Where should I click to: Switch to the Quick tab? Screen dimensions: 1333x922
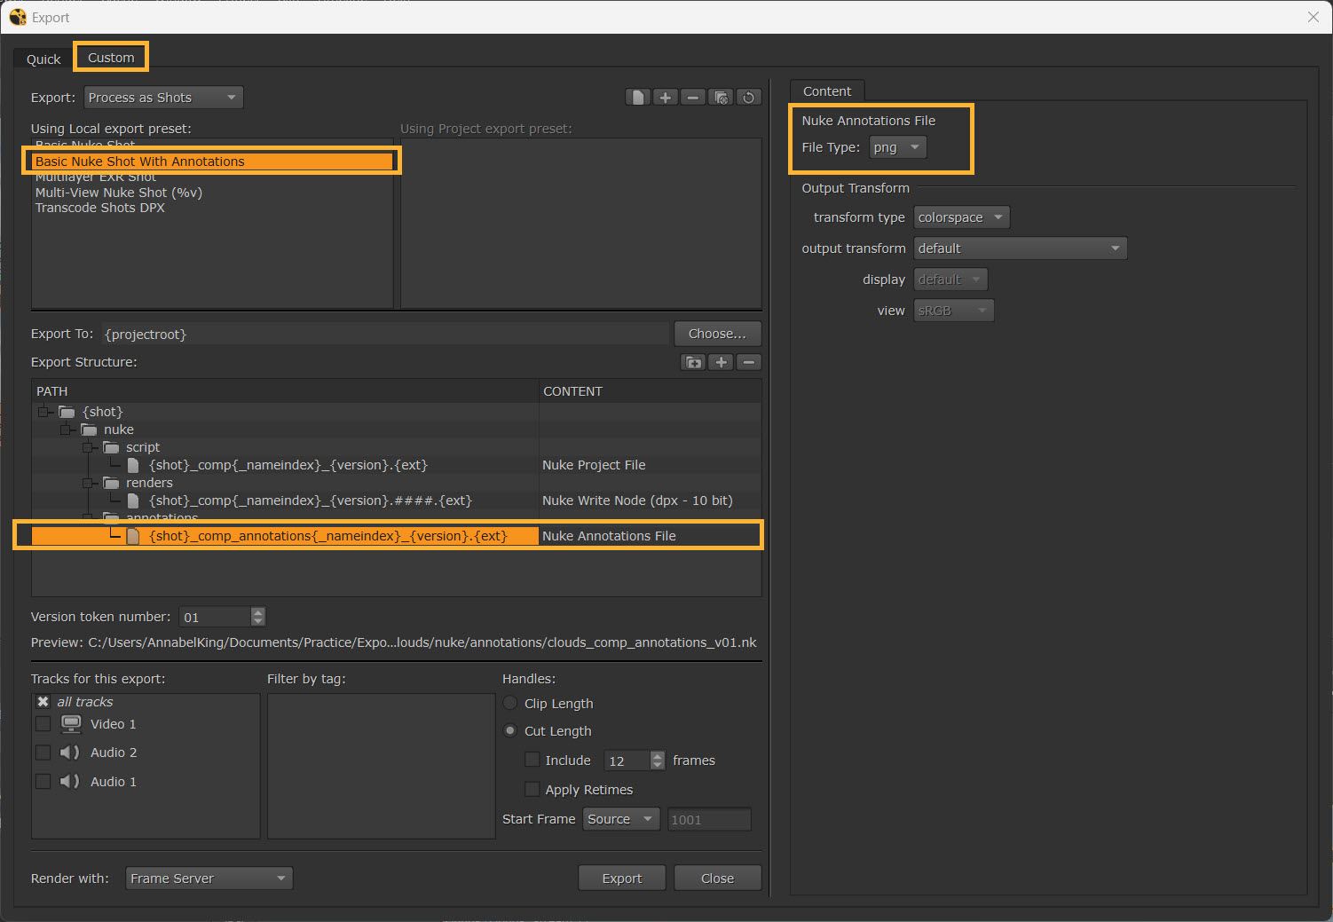point(43,59)
